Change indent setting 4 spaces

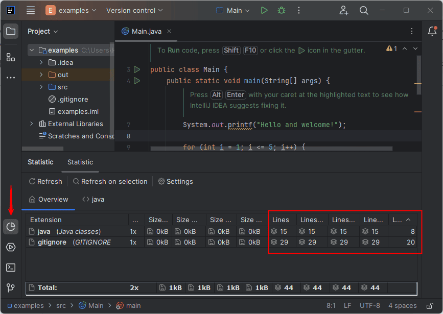[402, 306]
